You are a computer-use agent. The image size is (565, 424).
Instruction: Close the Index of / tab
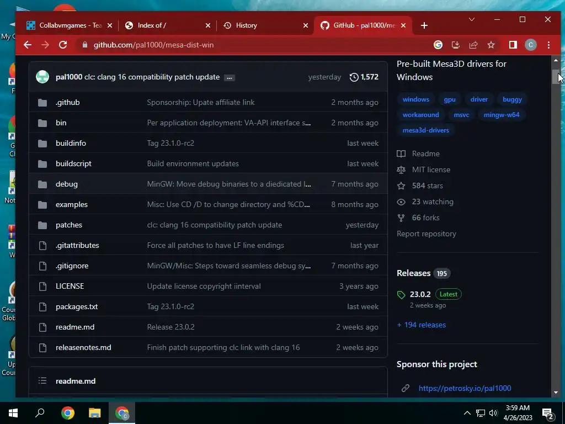pyautogui.click(x=208, y=25)
